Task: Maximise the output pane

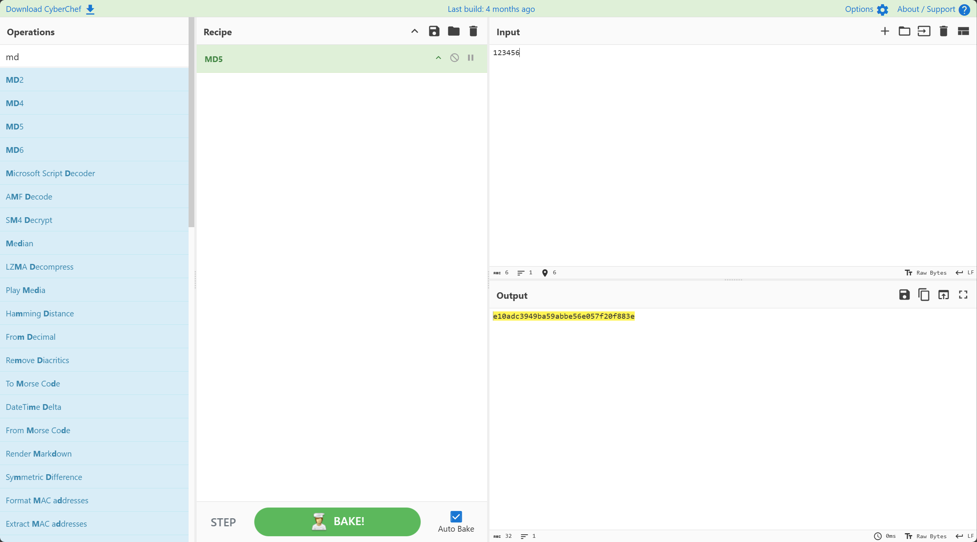Action: pos(963,295)
